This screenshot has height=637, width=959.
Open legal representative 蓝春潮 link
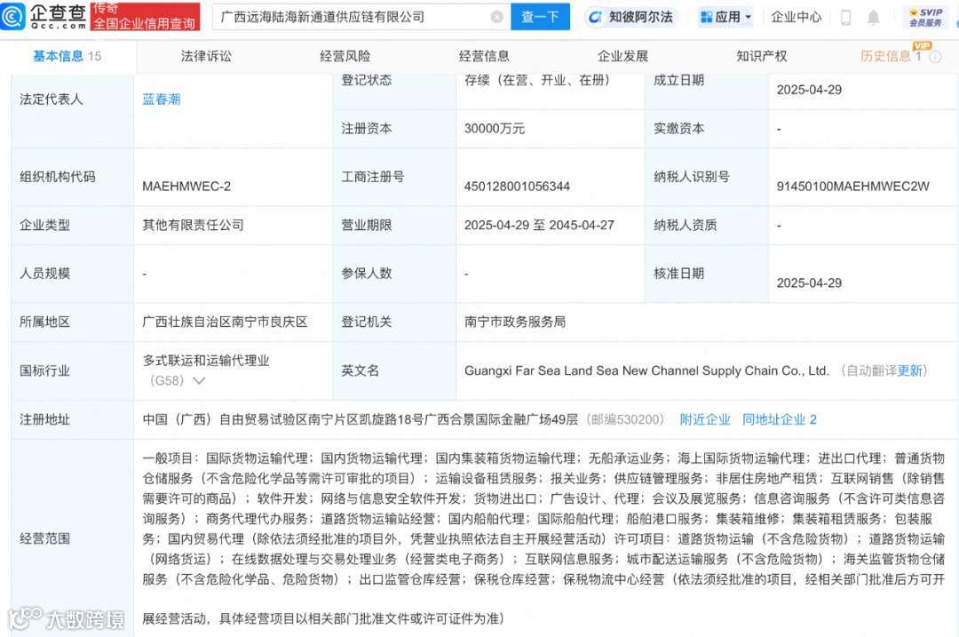162,100
